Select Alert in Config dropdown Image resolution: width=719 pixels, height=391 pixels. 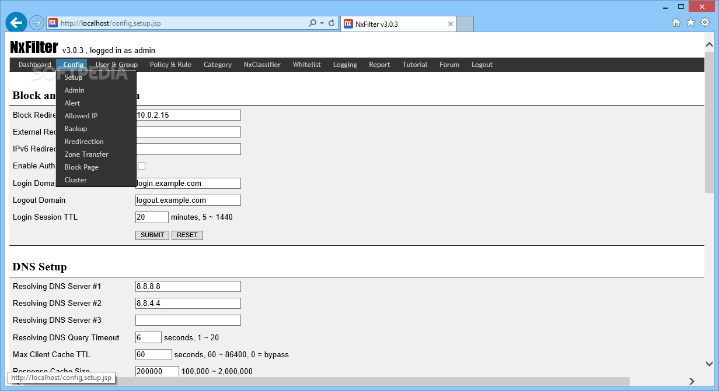point(96,103)
